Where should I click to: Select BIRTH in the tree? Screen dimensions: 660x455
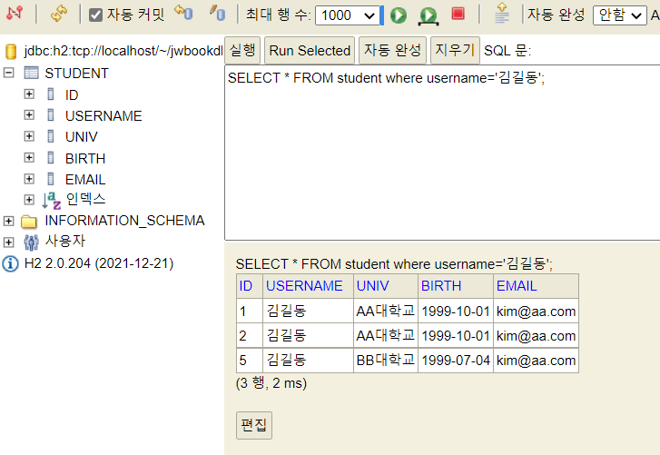click(85, 158)
